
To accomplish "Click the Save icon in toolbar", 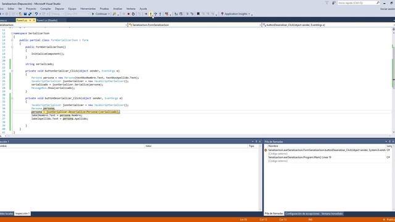I will pos(25,14).
